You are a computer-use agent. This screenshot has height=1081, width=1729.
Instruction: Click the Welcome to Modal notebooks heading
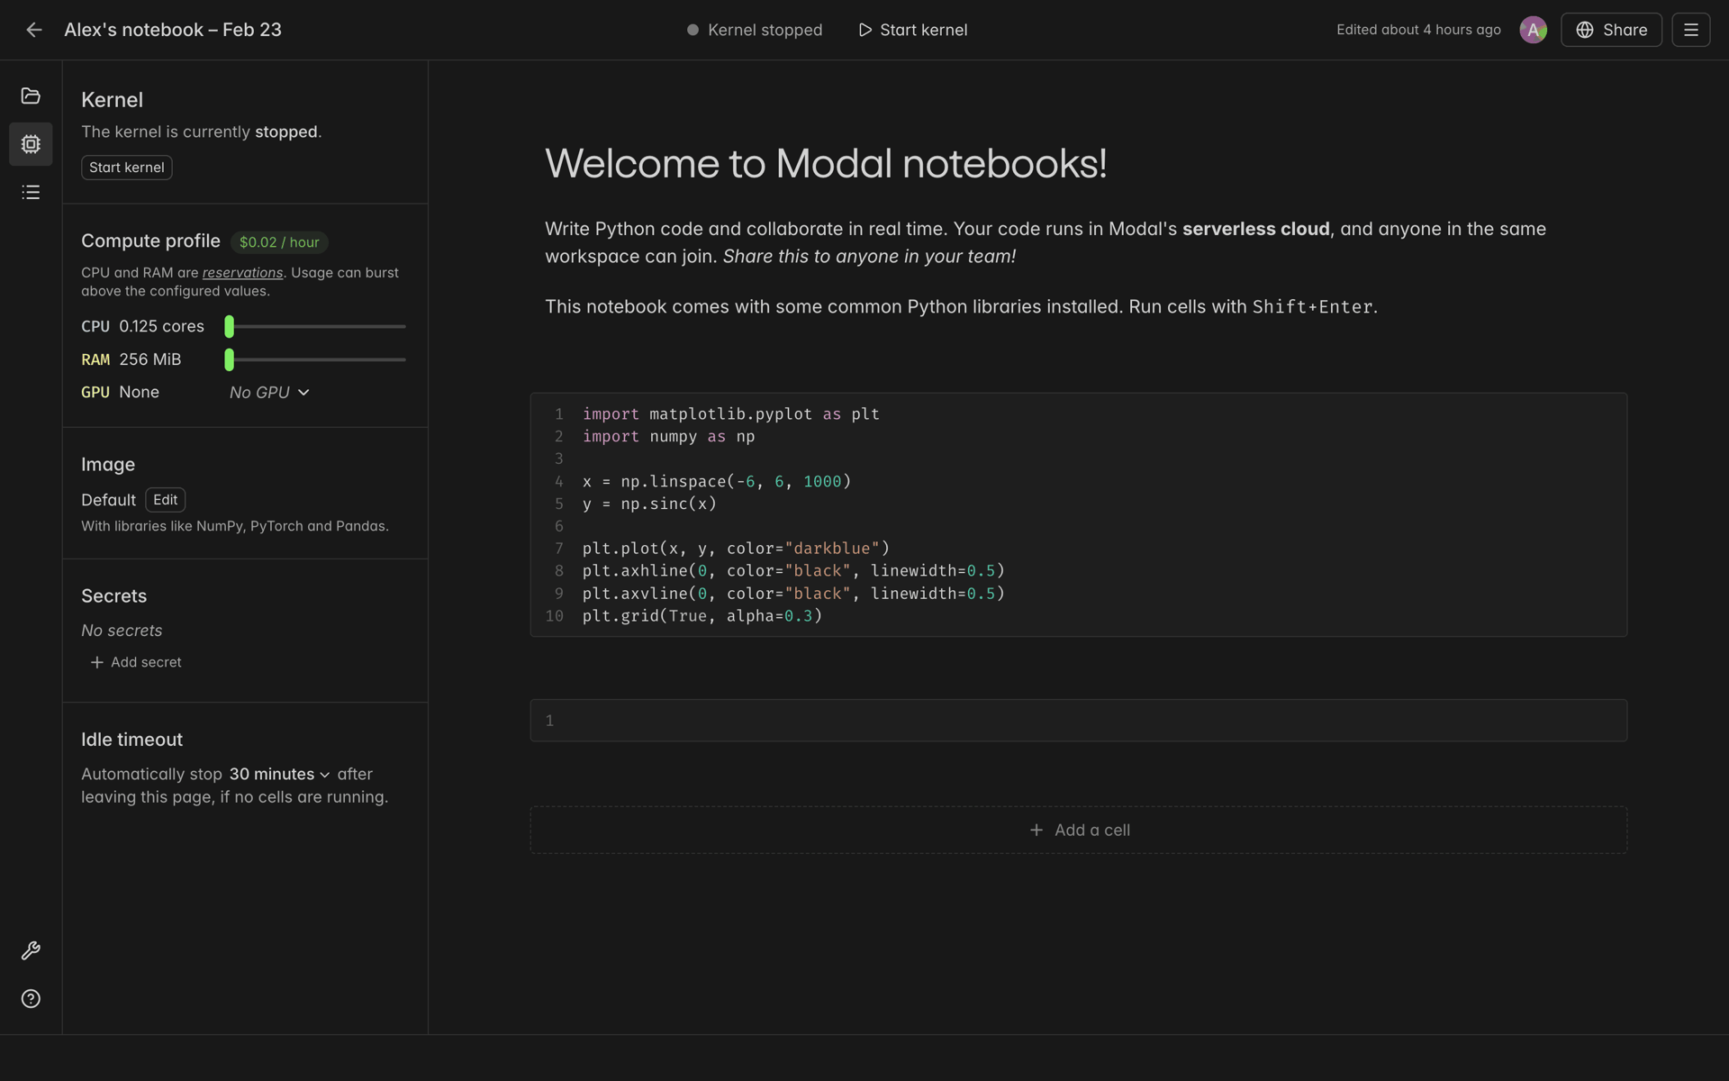click(826, 164)
